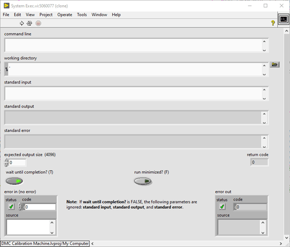Click the working directory path field

point(135,69)
